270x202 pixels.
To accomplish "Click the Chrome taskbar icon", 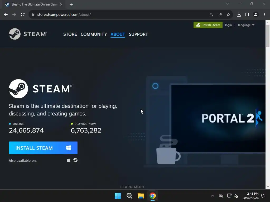I will (153, 196).
